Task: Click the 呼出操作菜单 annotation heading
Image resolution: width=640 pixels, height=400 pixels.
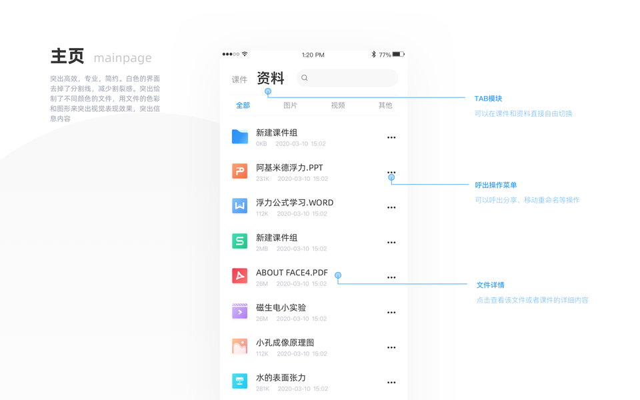Action: (495, 185)
